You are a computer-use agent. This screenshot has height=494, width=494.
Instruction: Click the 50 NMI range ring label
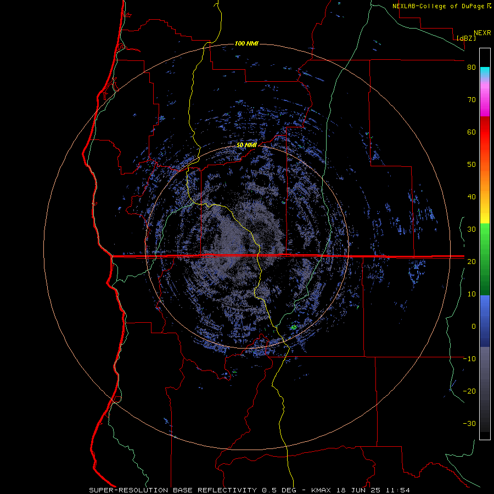point(246,145)
